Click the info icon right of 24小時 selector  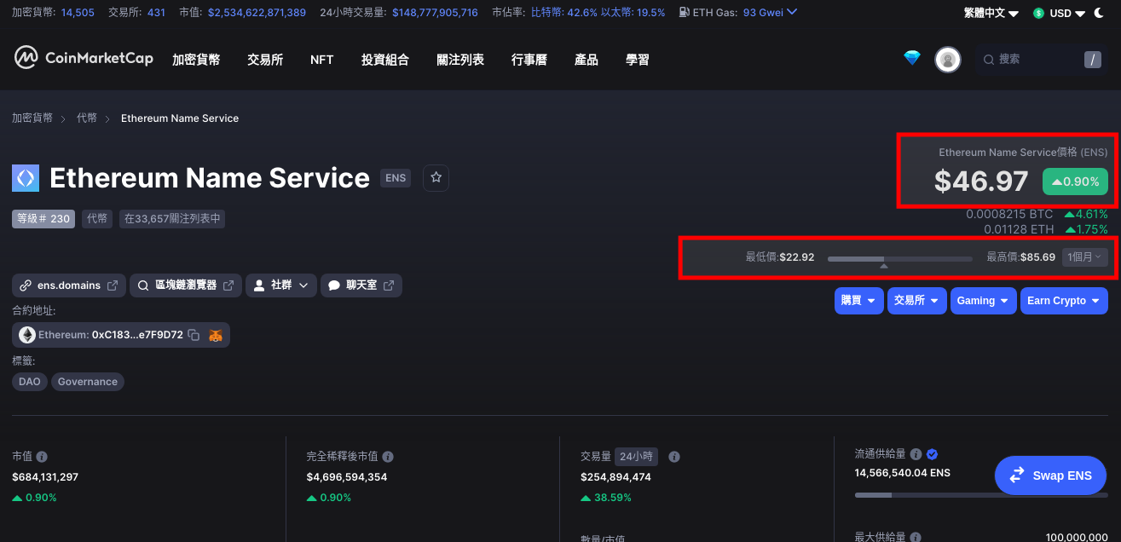(x=674, y=457)
